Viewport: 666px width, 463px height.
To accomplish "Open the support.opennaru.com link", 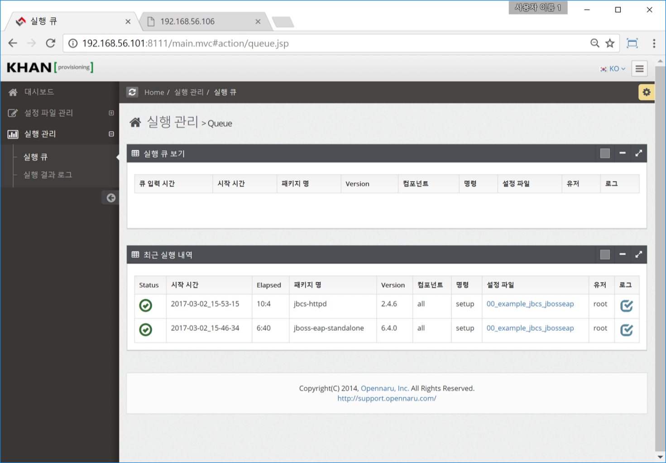I will point(387,399).
